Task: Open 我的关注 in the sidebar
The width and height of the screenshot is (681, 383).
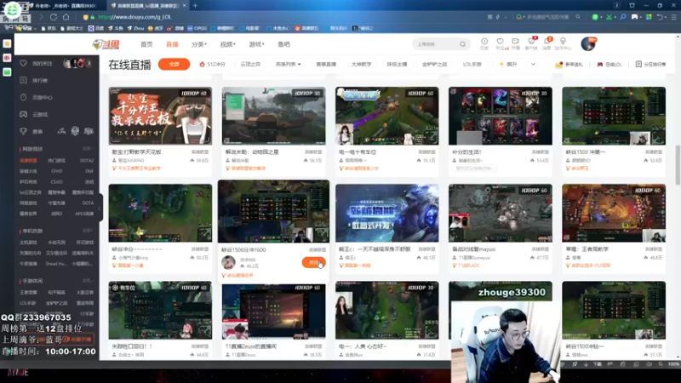Action: tap(37, 63)
